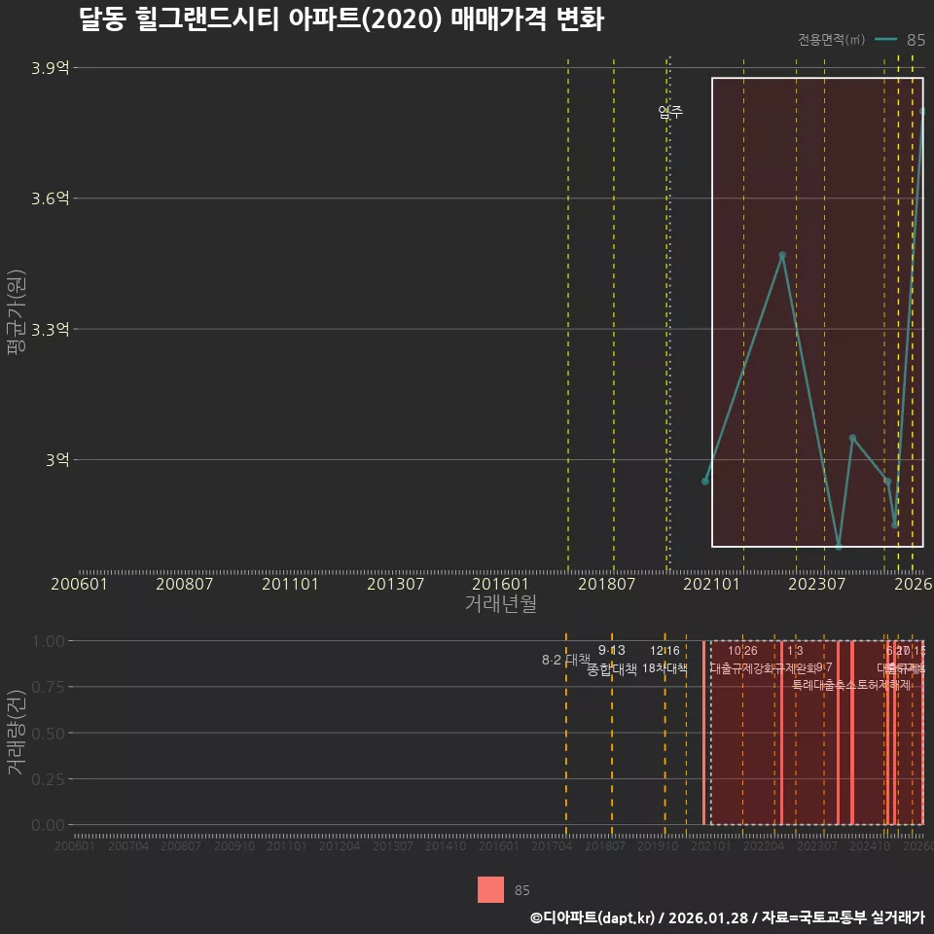This screenshot has height=934, width=934.
Task: Expand the highlighted brush selection region
Action: pyautogui.click(x=817, y=311)
